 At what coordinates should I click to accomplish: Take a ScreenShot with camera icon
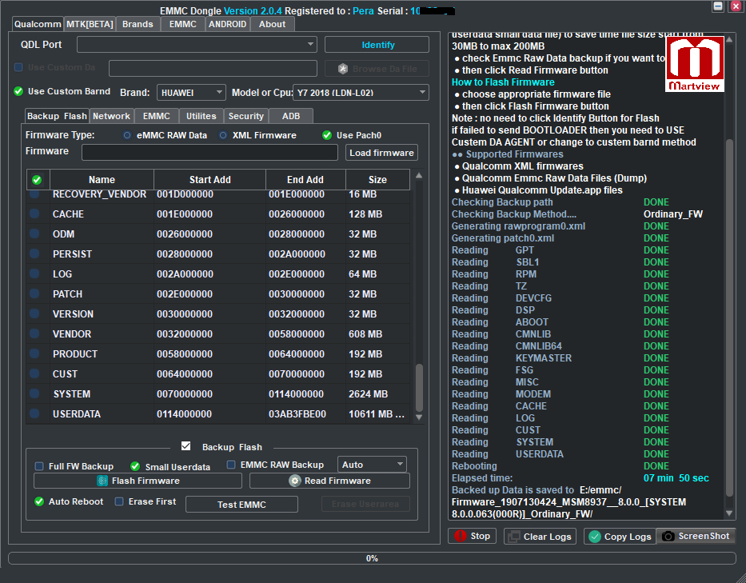point(668,536)
